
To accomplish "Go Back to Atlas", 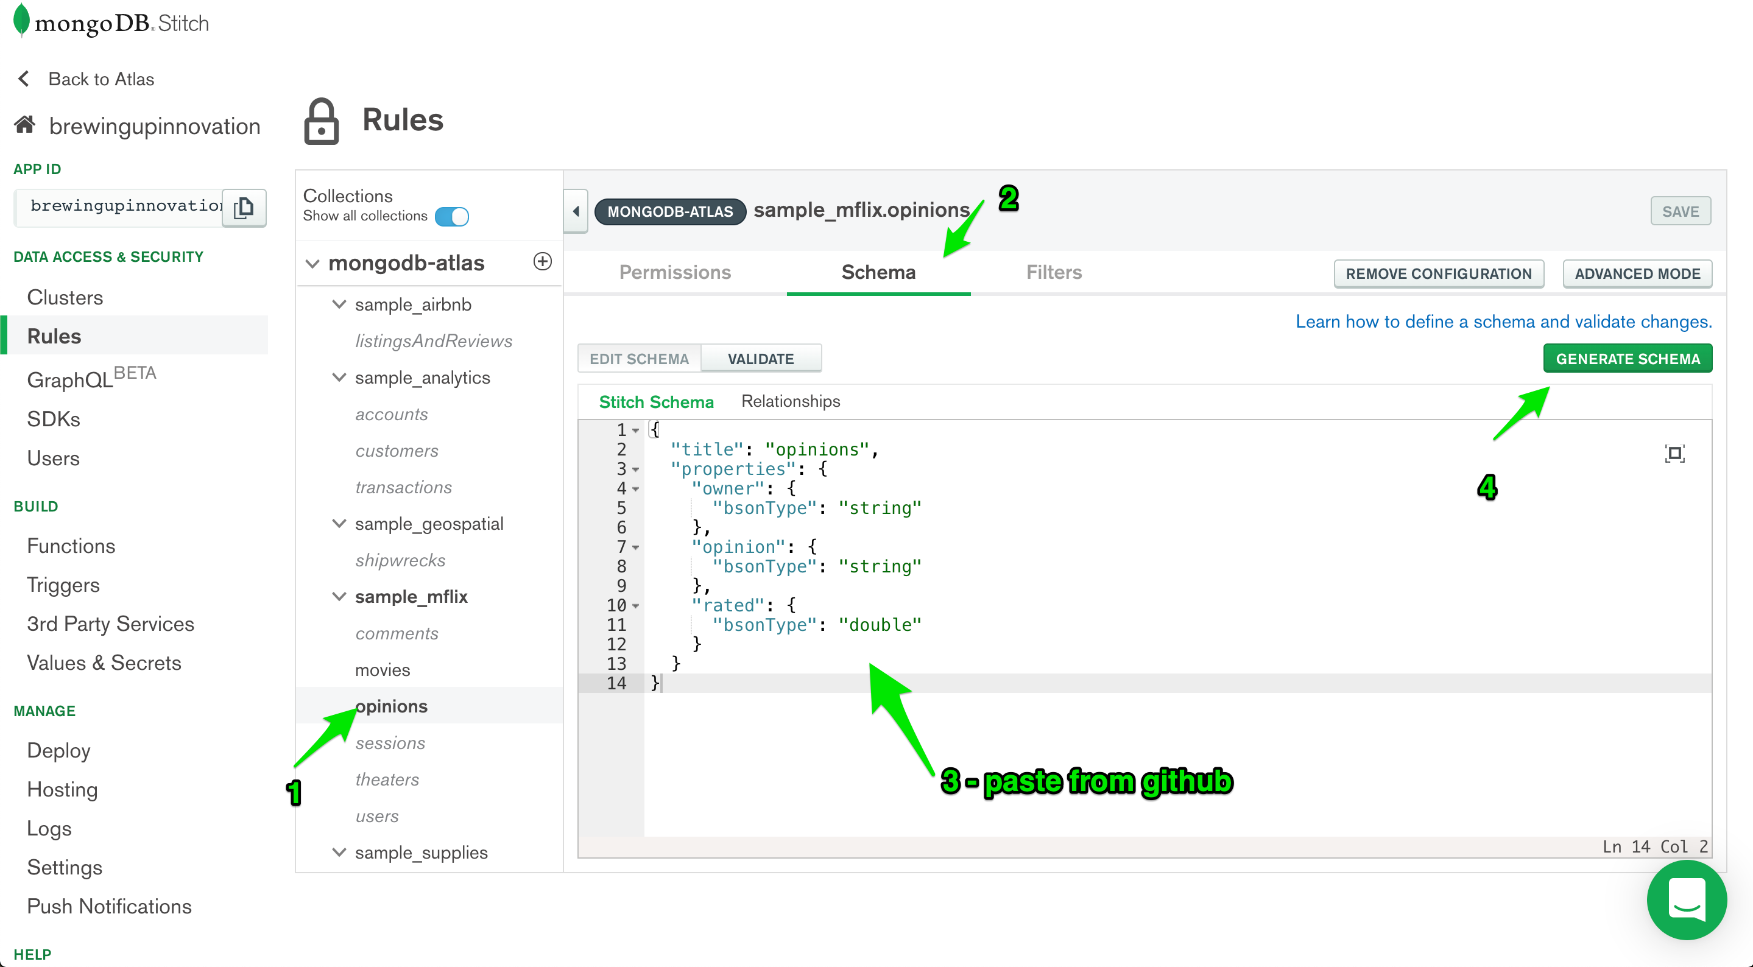I will point(101,80).
